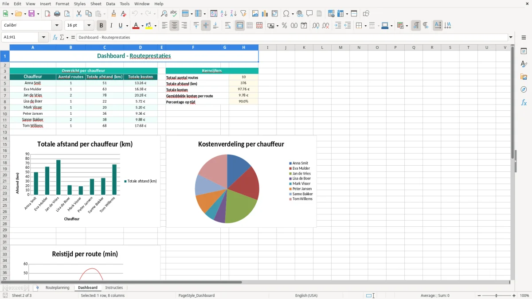The image size is (532, 299).
Task: Expand Underline style dropdown arrow
Action: point(127,26)
